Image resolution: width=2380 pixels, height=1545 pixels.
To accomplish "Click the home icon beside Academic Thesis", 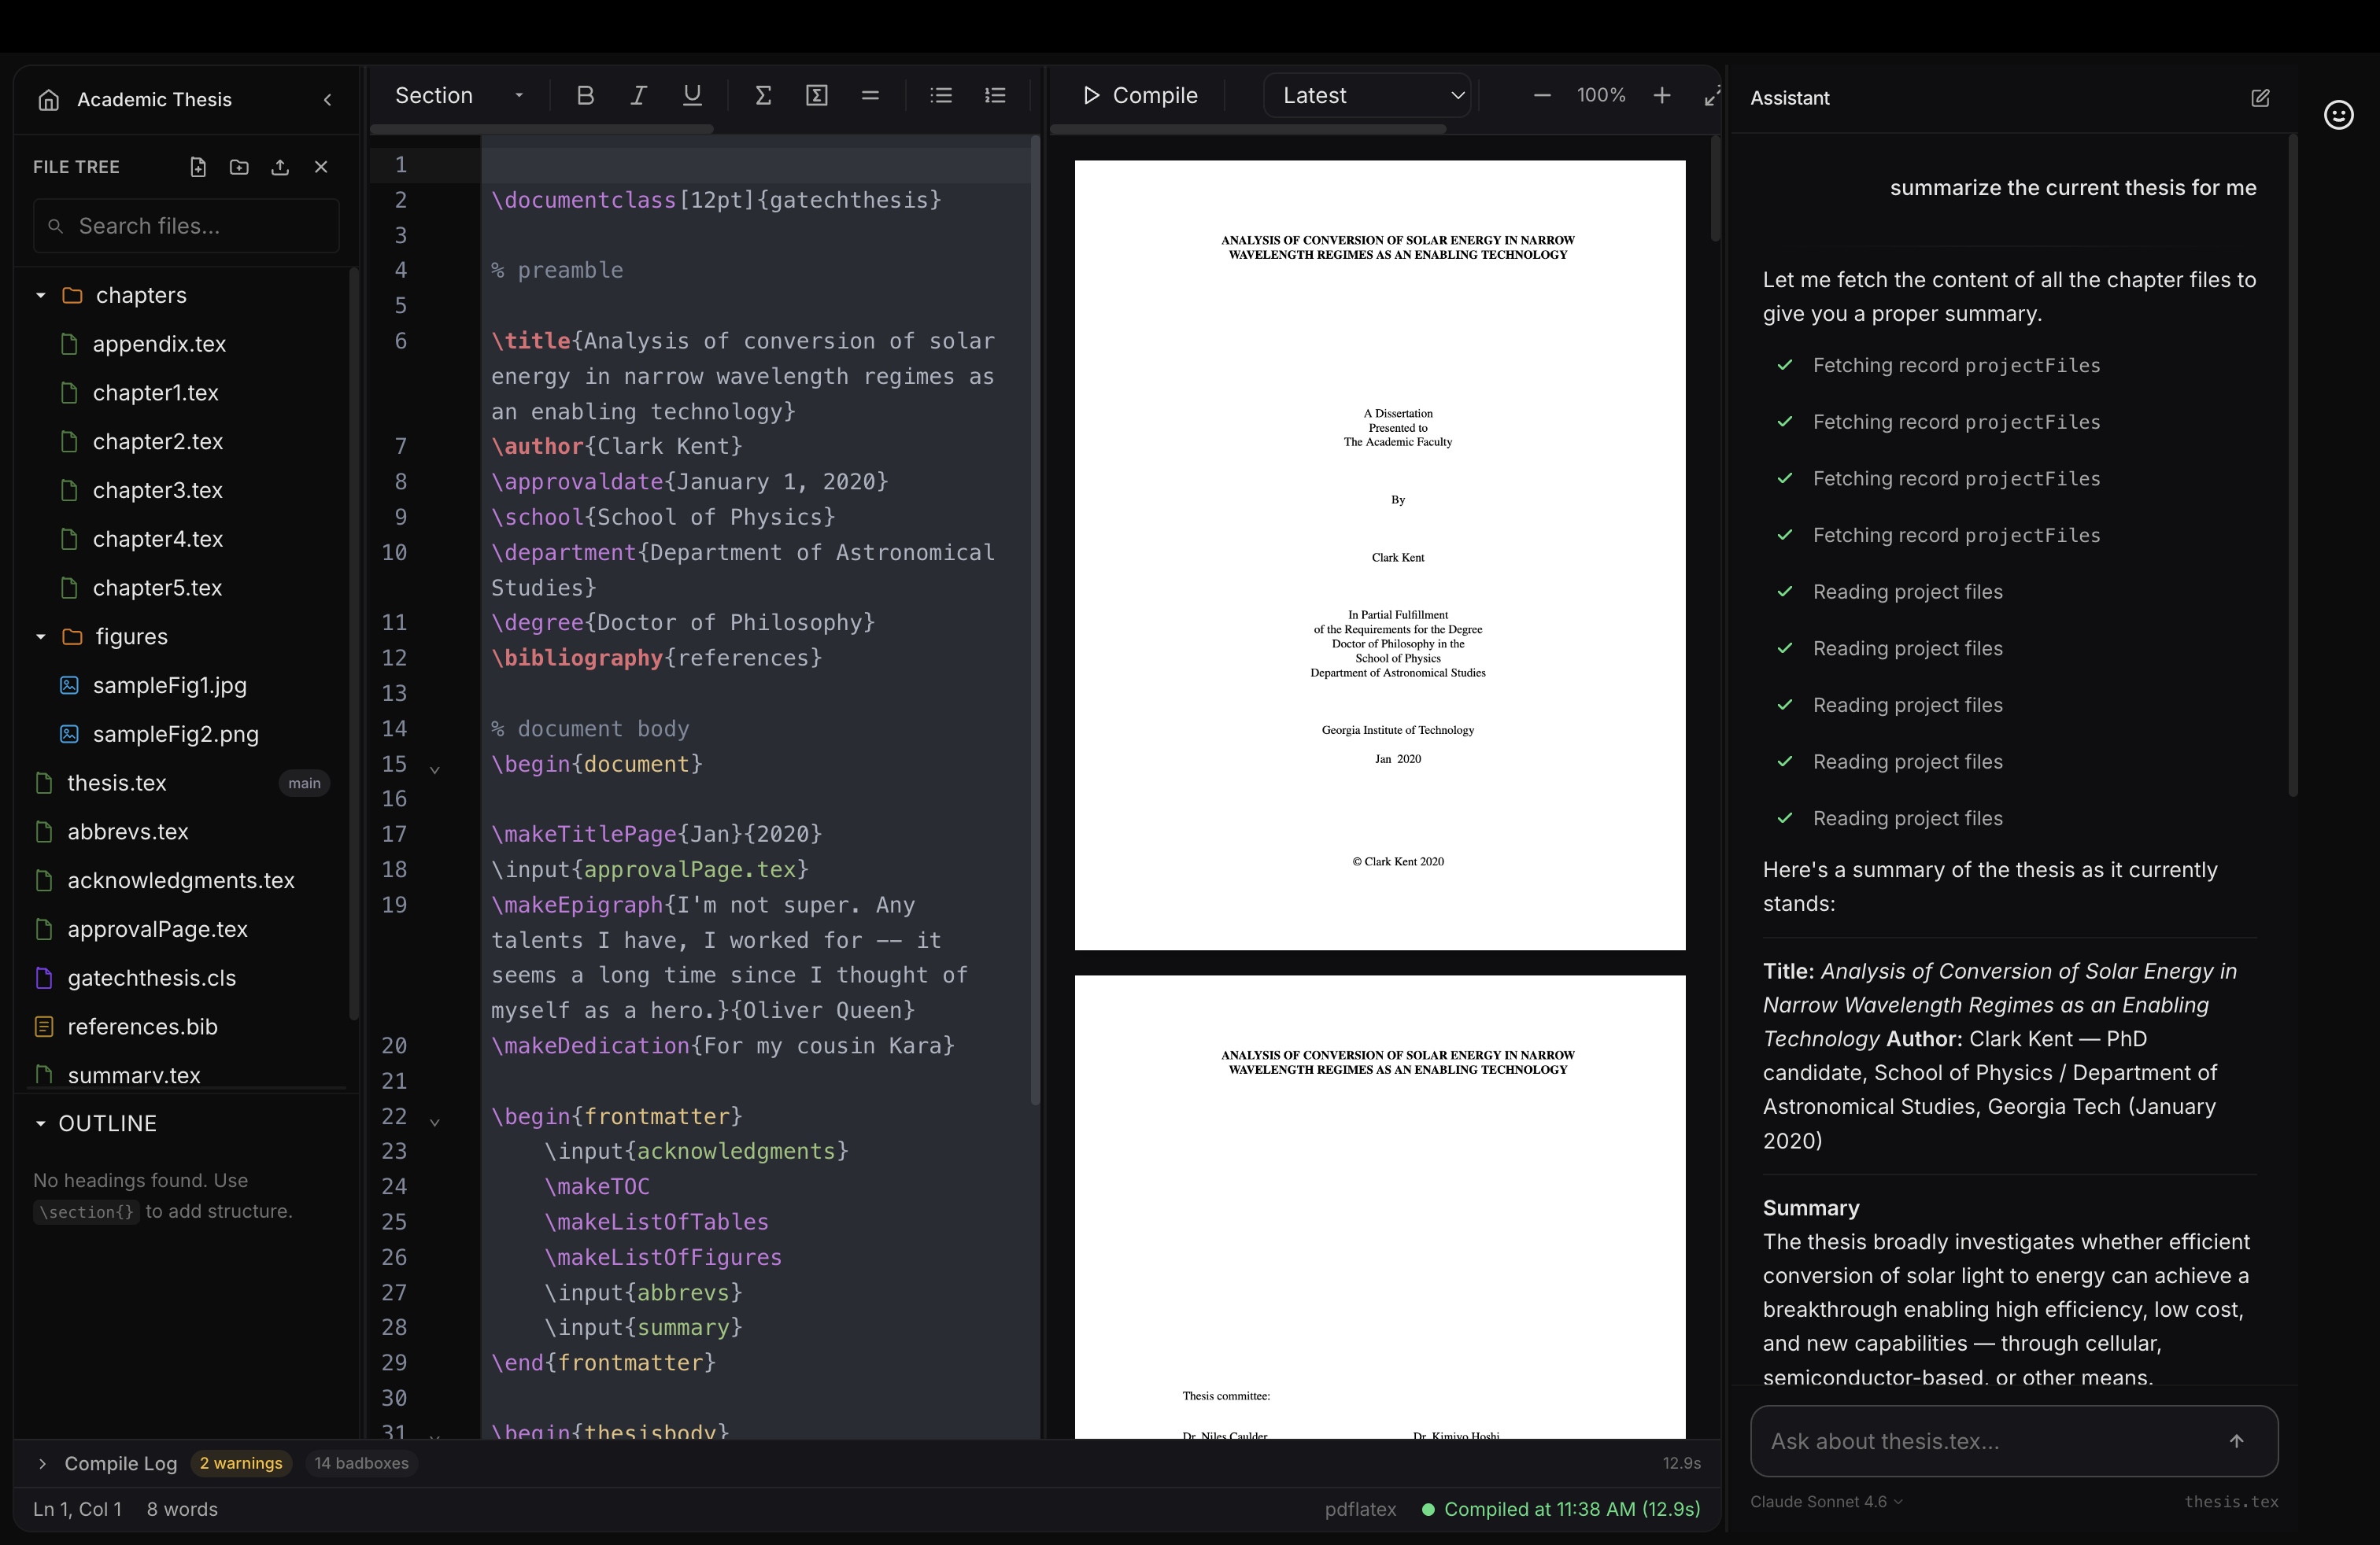I will [48, 99].
